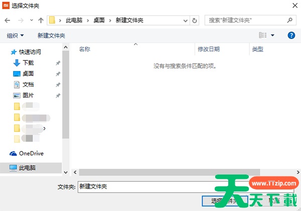Go up one folder level
This screenshot has height=211, width=301.
tap(41, 20)
